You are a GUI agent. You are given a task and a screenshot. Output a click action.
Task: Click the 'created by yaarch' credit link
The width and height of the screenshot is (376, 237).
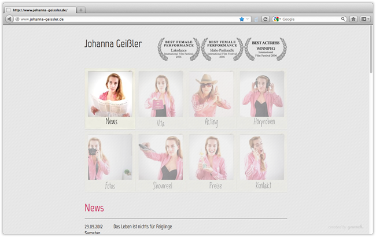(345, 227)
